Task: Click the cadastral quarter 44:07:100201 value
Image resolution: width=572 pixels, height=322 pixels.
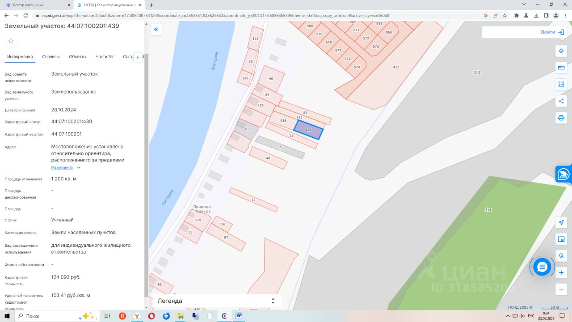Action: 67,134
